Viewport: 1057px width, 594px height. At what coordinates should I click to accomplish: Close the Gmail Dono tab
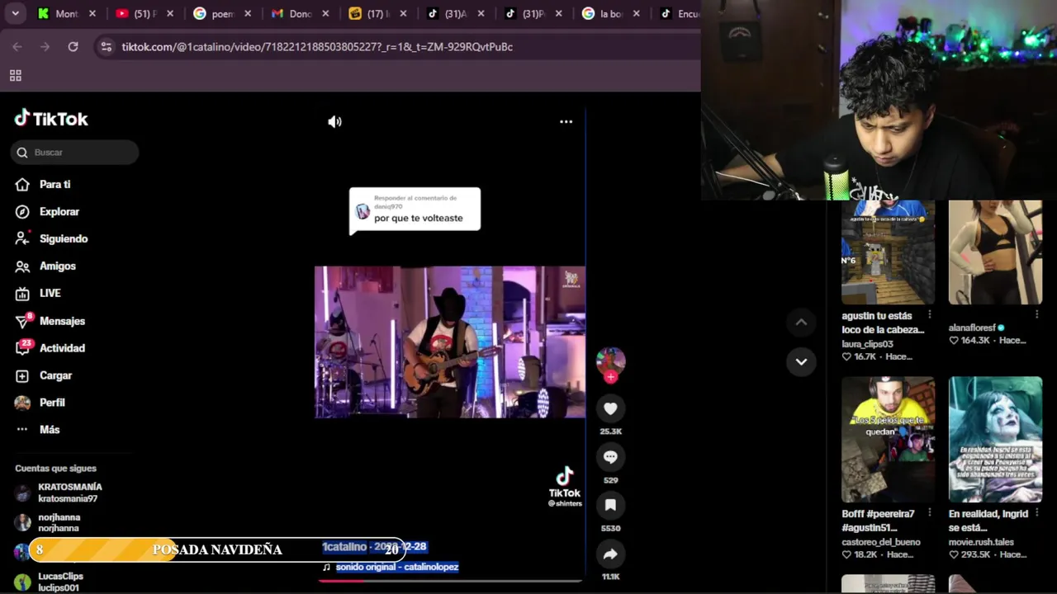point(325,14)
